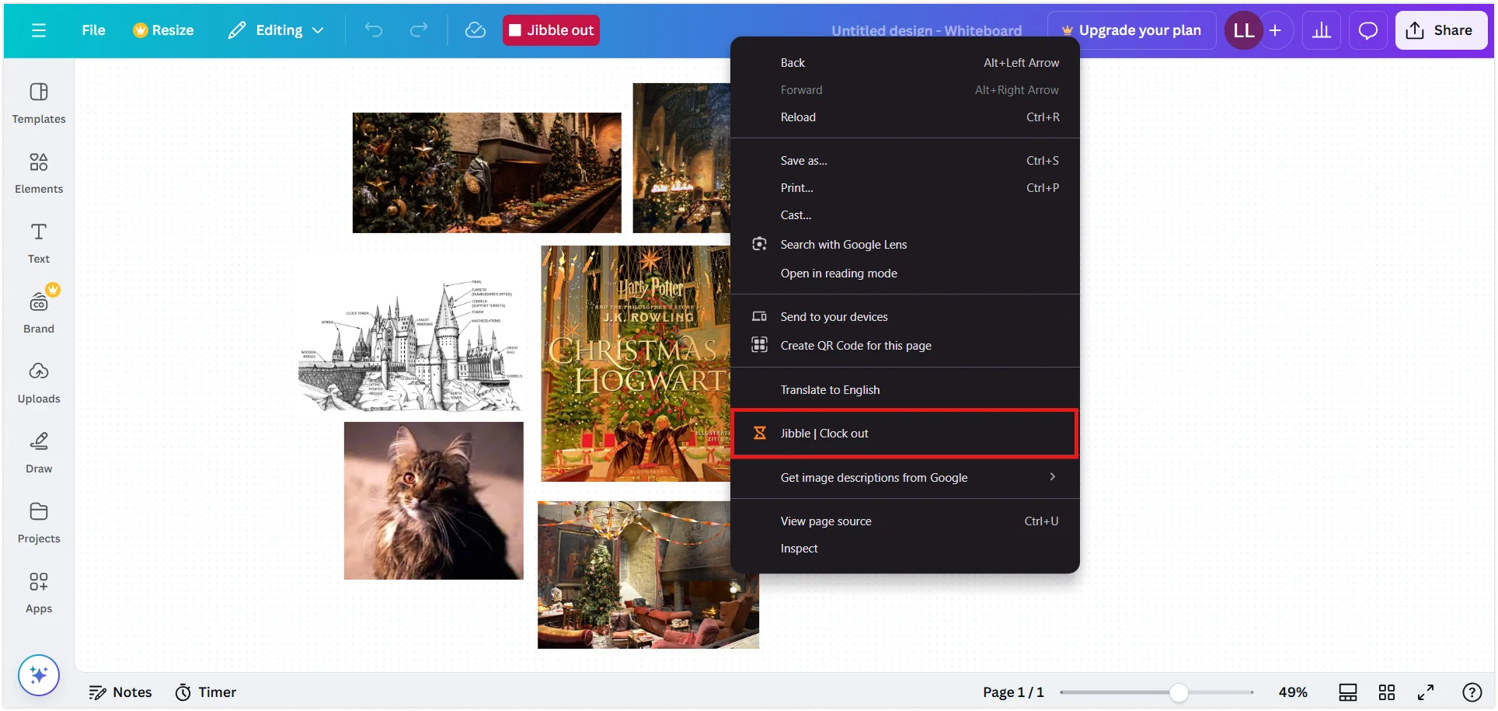This screenshot has width=1498, height=711.
Task: Undo the last action
Action: (x=374, y=30)
